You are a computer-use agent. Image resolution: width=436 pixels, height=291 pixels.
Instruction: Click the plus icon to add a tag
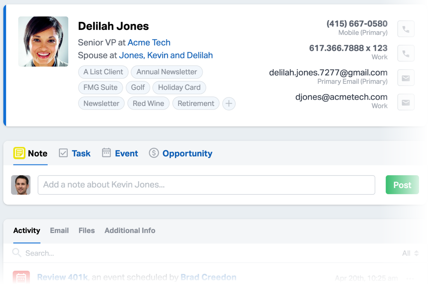229,104
